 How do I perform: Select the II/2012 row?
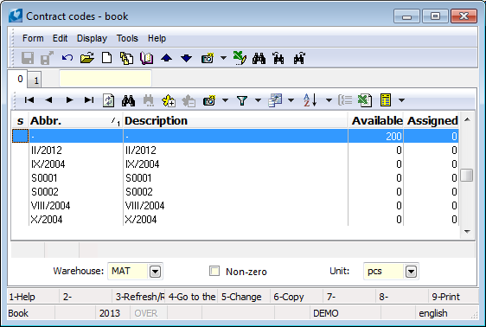point(235,151)
